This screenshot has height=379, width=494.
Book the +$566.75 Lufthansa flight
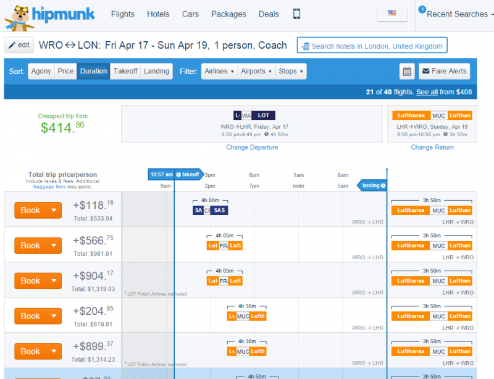coord(30,246)
